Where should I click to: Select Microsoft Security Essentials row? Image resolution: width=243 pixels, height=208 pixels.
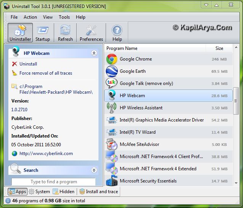[x=169, y=181]
